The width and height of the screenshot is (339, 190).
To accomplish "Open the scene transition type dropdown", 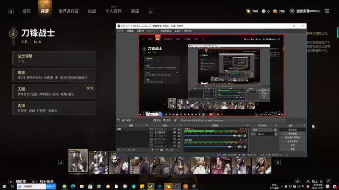I will [262, 130].
